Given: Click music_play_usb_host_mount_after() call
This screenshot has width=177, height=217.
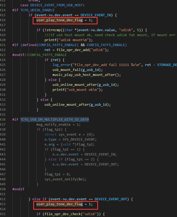Looking at the screenshot, I should click(x=87, y=75).
